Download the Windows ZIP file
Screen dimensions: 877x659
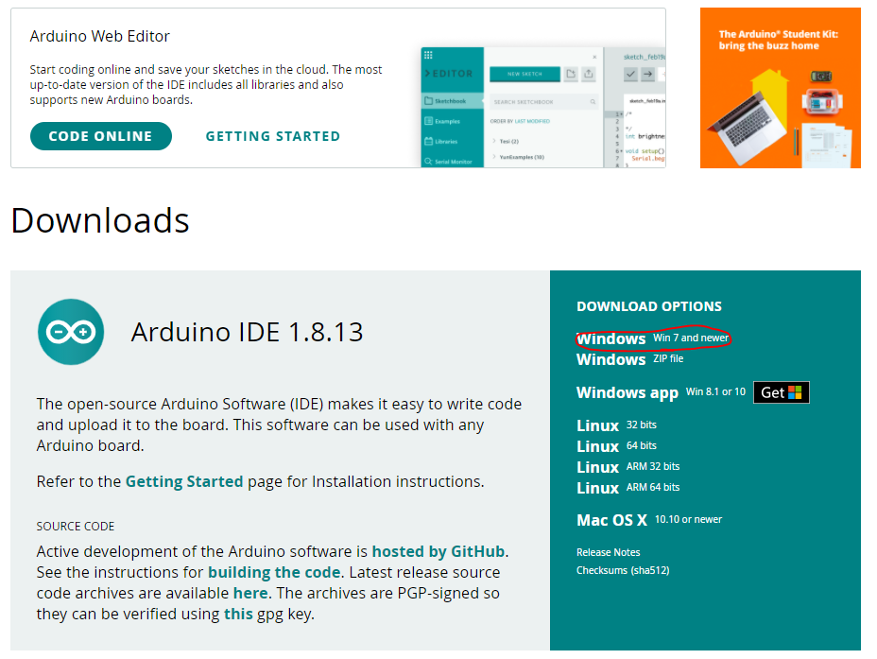coord(629,359)
